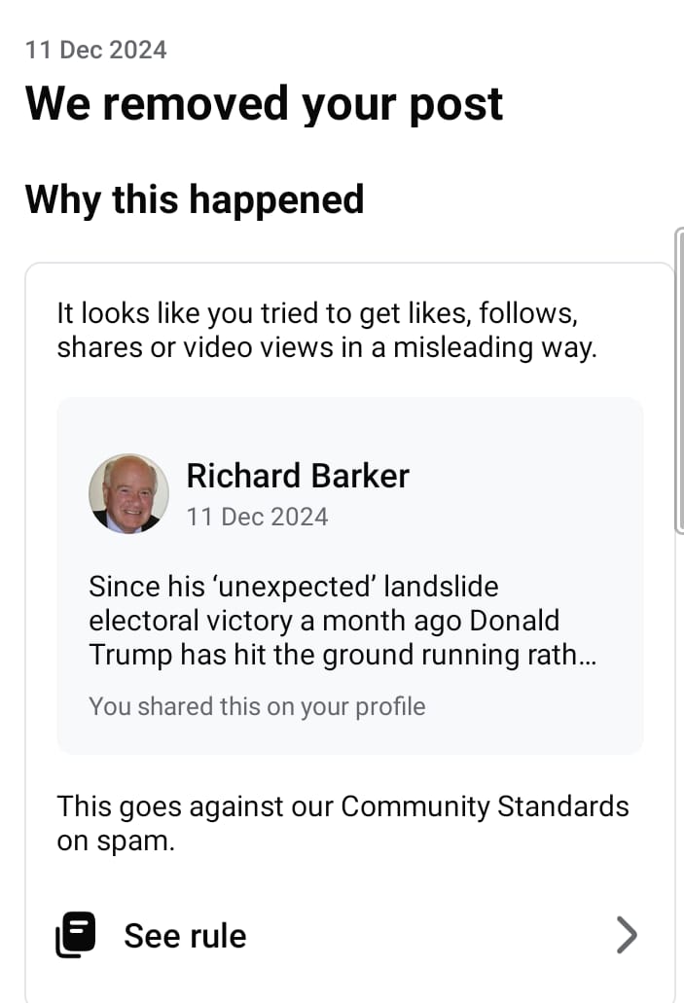The height and width of the screenshot is (1003, 684).
Task: Click the post line starting "Since his 'unexpected'"
Action: coord(293,587)
